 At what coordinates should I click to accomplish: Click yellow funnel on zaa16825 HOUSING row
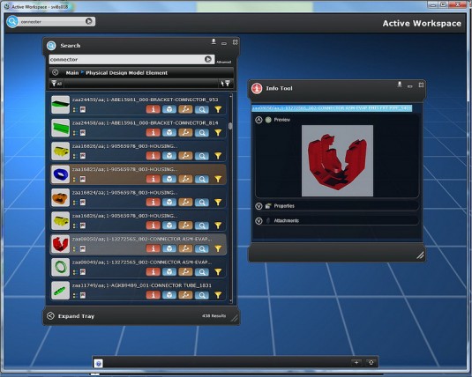pyautogui.click(x=218, y=179)
